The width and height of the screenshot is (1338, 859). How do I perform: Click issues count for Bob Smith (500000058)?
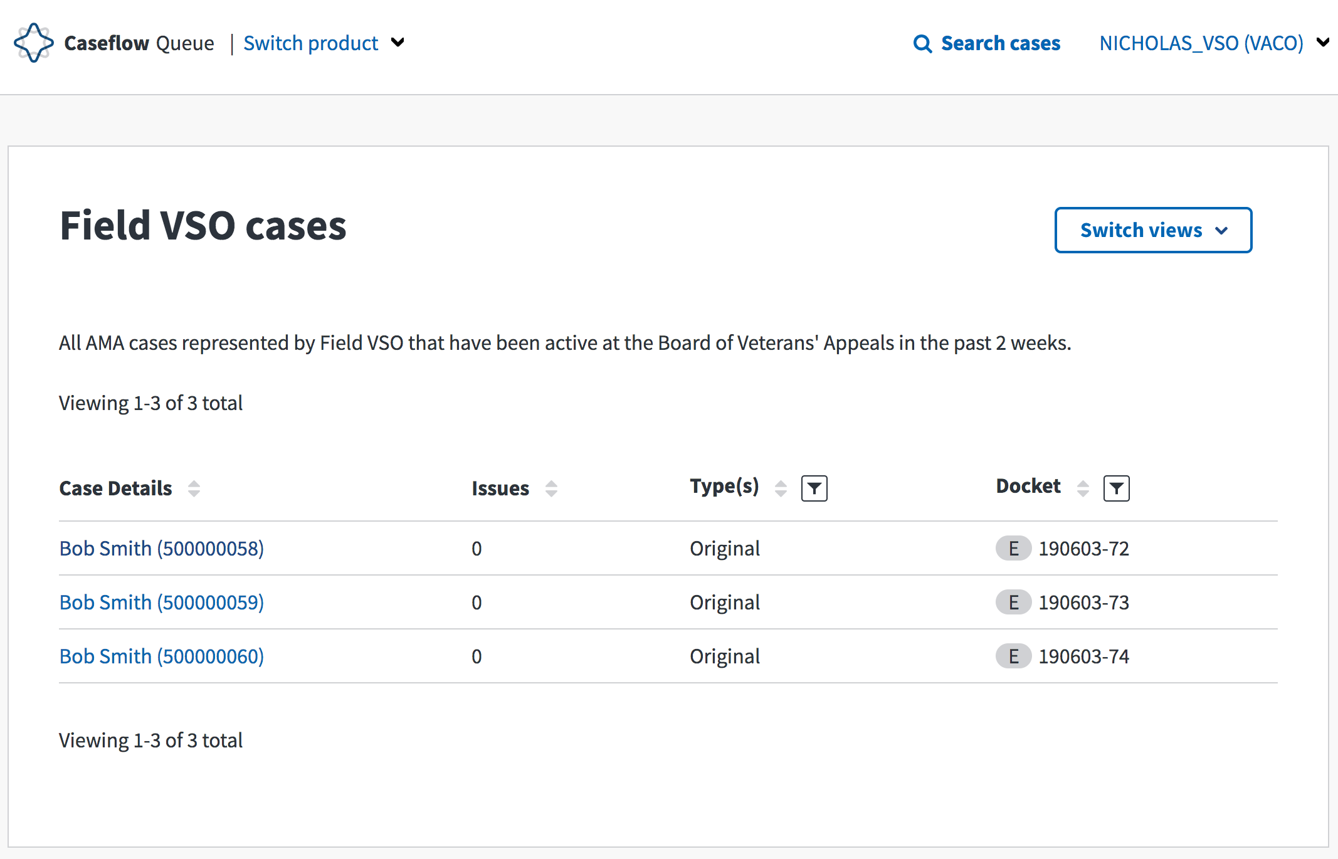(477, 549)
